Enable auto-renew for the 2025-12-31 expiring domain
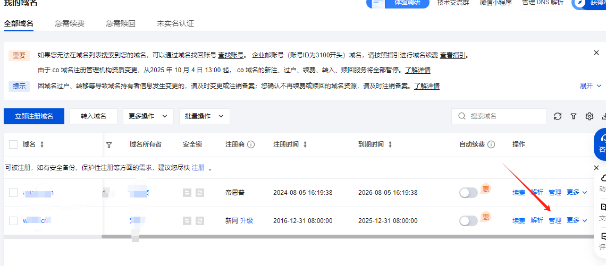This screenshot has height=266, width=606. [468, 221]
